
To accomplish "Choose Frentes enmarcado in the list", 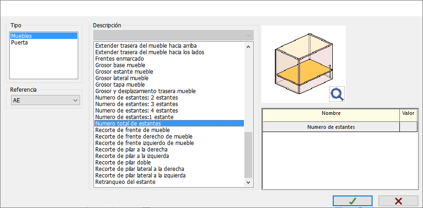I will (x=169, y=59).
